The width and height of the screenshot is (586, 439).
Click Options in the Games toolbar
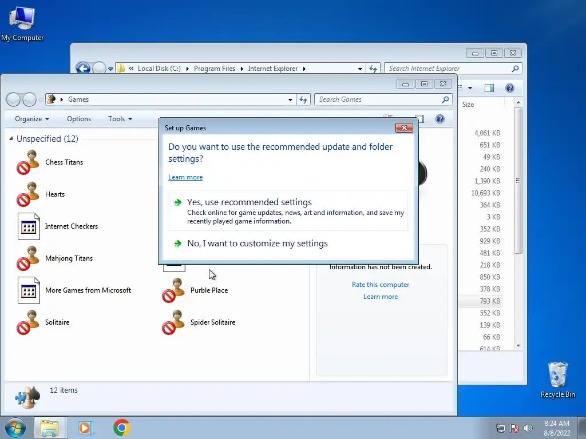[x=79, y=119]
